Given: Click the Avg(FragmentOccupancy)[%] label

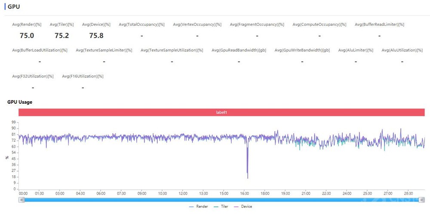Looking at the screenshot, I should point(257,25).
